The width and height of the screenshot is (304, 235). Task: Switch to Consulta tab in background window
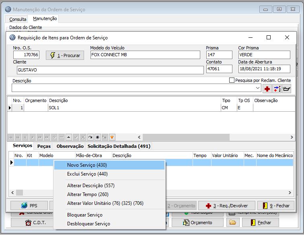18,19
